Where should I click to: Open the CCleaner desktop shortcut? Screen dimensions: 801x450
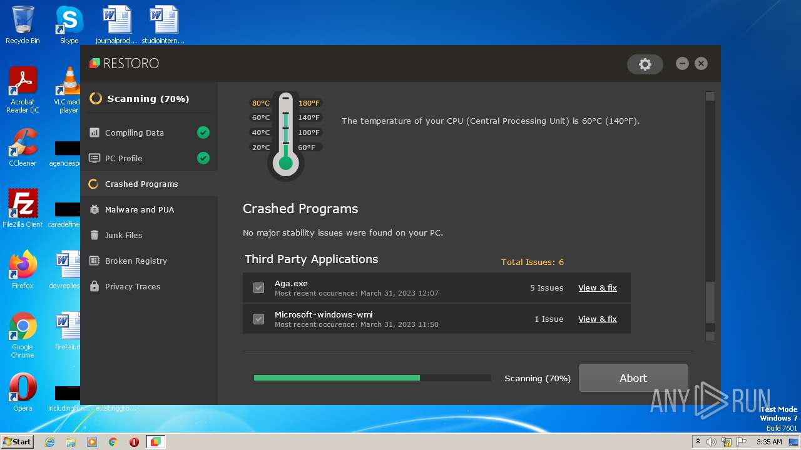tap(23, 147)
